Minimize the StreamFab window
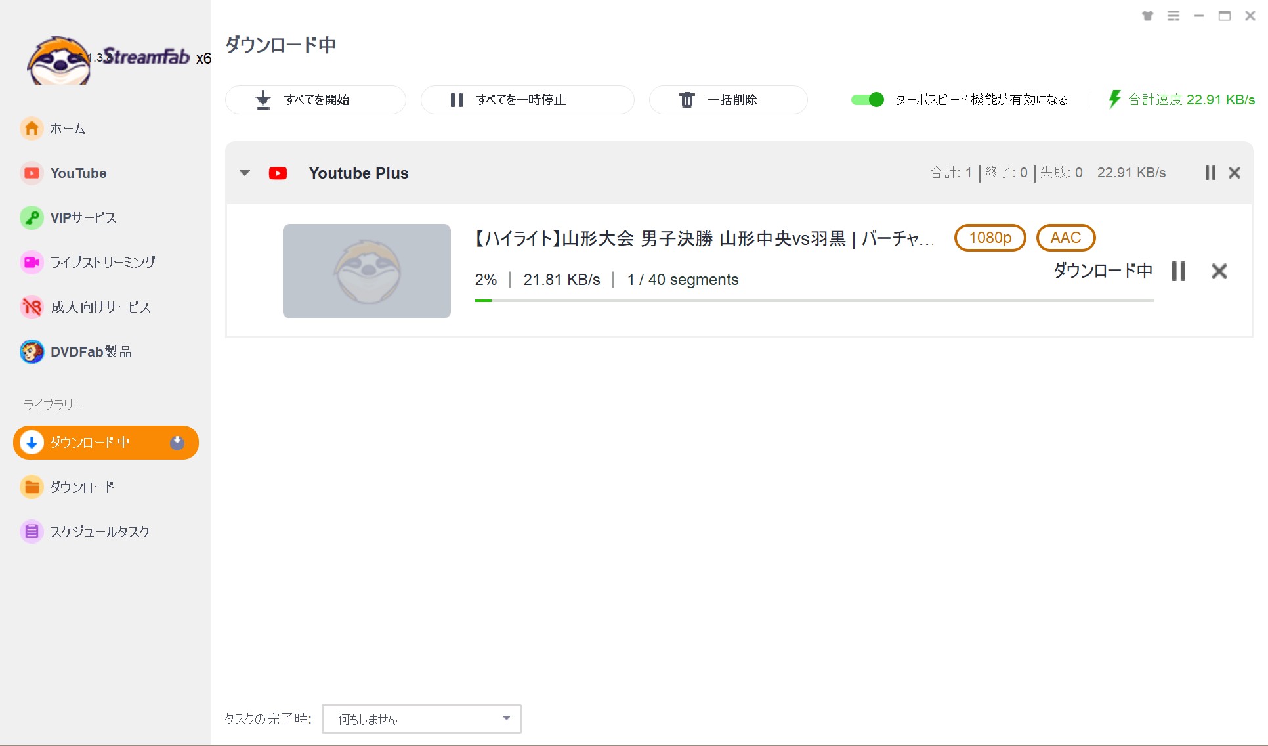This screenshot has height=746, width=1268. pyautogui.click(x=1199, y=16)
